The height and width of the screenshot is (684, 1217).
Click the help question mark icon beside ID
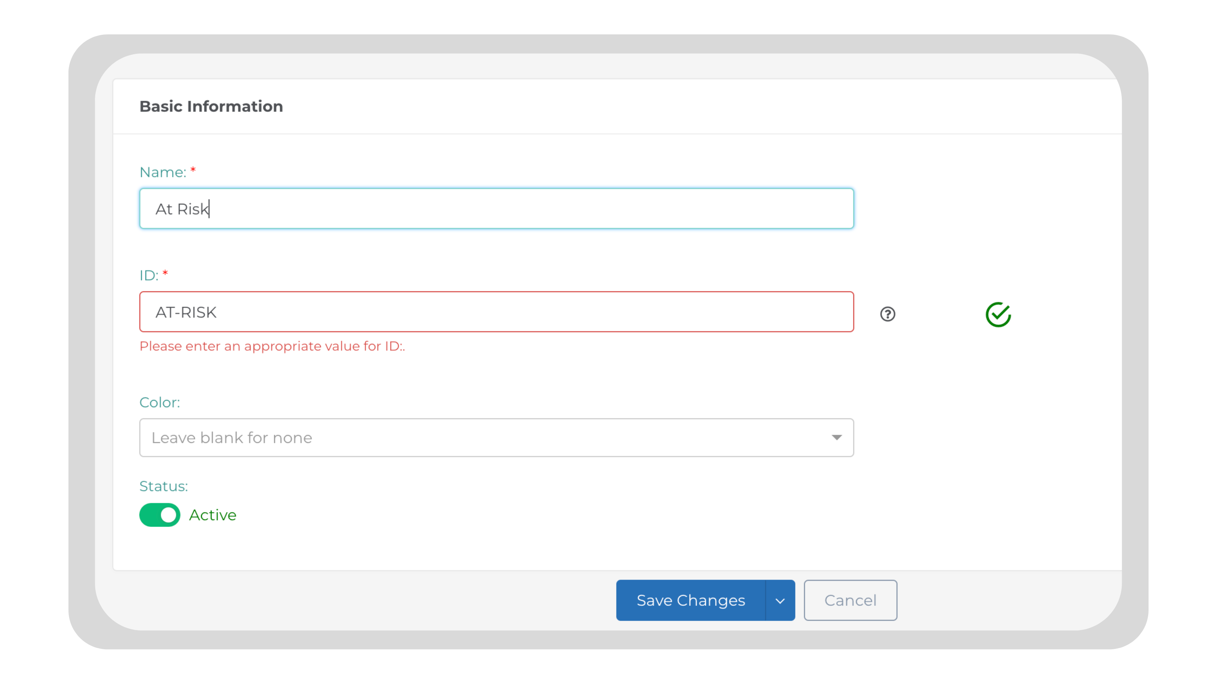[888, 314]
